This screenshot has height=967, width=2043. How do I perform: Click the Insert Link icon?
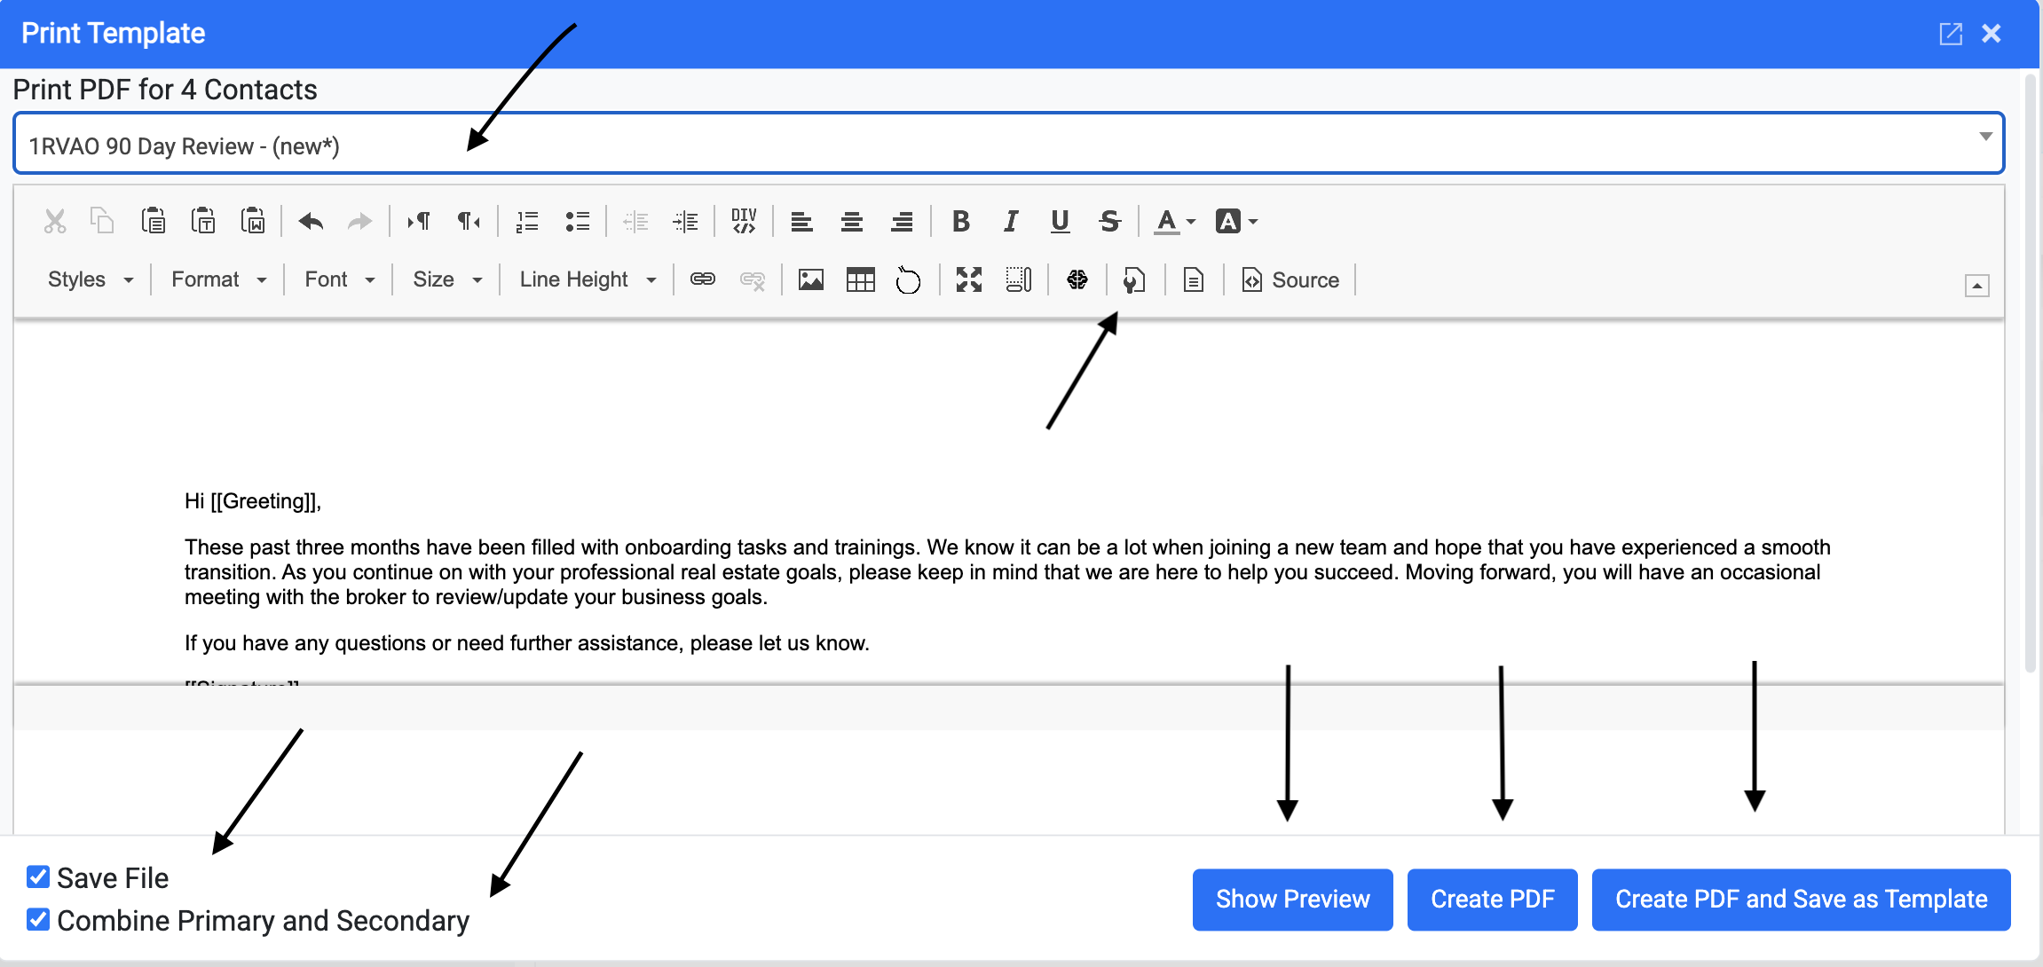point(702,280)
